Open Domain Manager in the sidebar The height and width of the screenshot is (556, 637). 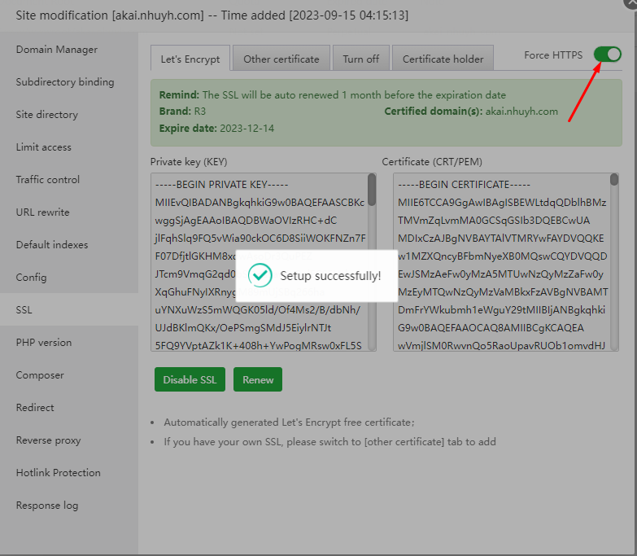[x=69, y=49]
